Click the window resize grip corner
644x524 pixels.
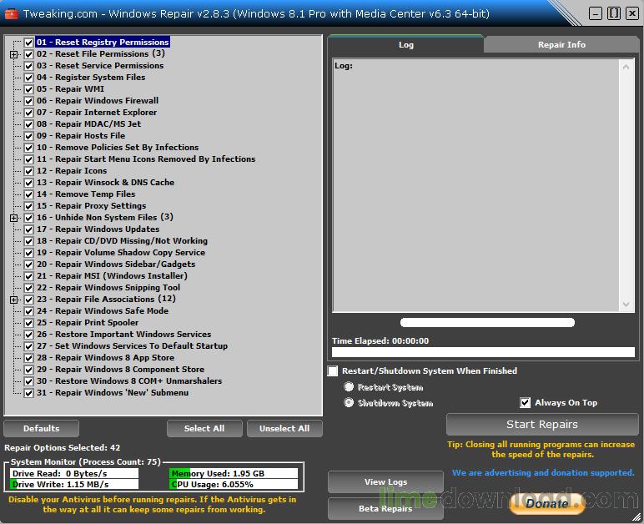point(636,517)
